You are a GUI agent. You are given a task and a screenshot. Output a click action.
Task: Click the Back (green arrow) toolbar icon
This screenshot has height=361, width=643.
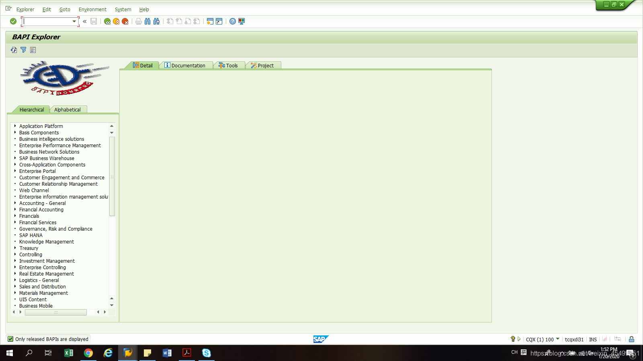click(x=106, y=22)
